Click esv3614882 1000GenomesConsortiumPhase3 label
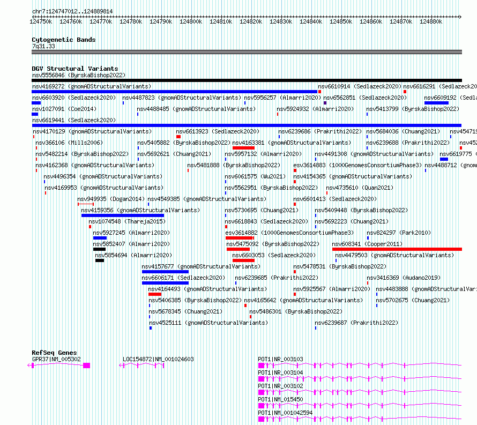This screenshot has height=425, width=477. point(289,233)
